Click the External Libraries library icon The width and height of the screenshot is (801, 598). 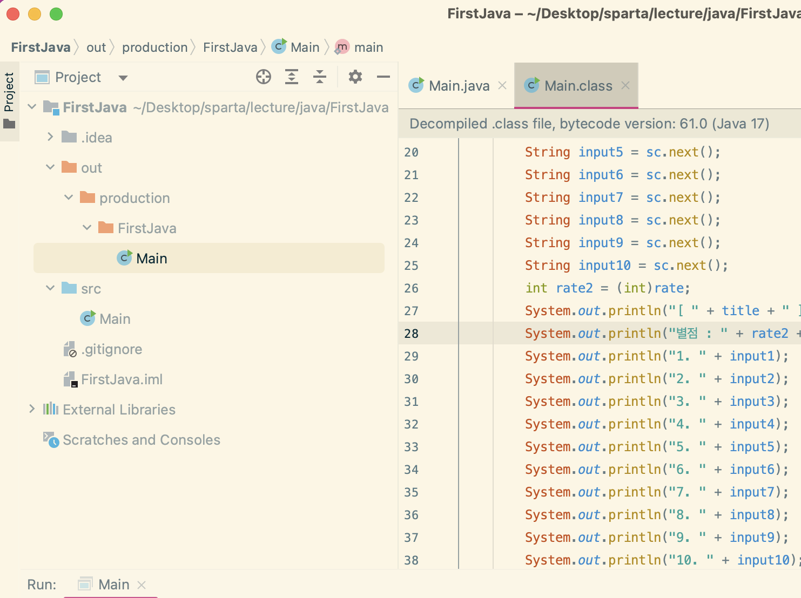point(51,409)
